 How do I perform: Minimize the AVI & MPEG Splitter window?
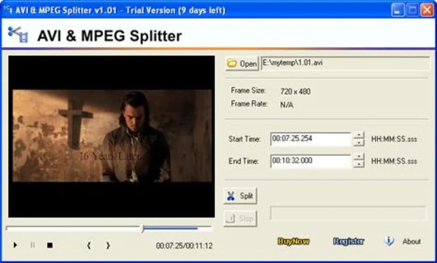(x=398, y=10)
